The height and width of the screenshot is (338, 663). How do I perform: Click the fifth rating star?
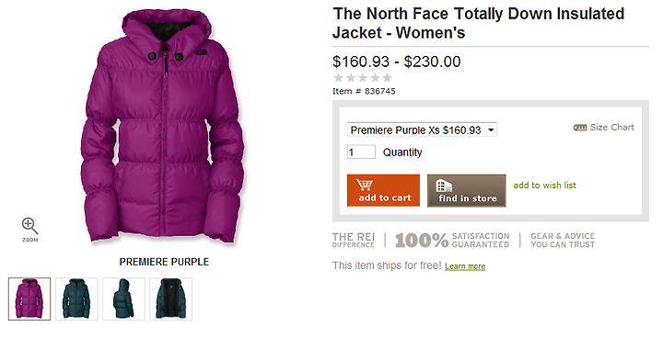[x=387, y=78]
